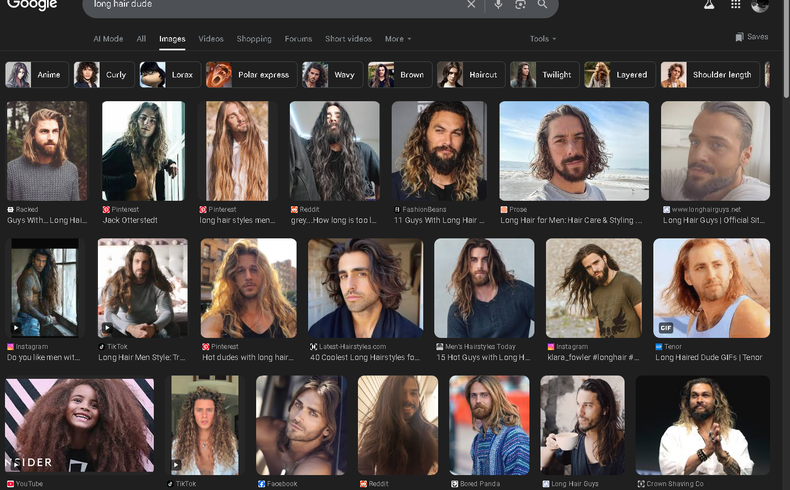This screenshot has width=790, height=490.
Task: Filter results with the Curly chip
Action: [105, 75]
